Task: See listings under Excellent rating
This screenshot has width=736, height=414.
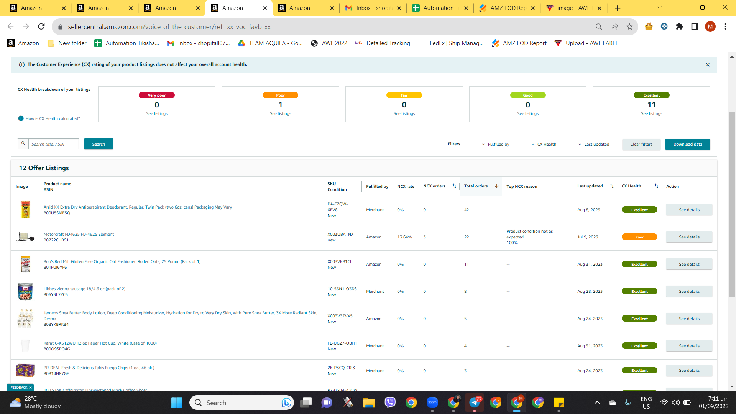Action: pos(652,113)
